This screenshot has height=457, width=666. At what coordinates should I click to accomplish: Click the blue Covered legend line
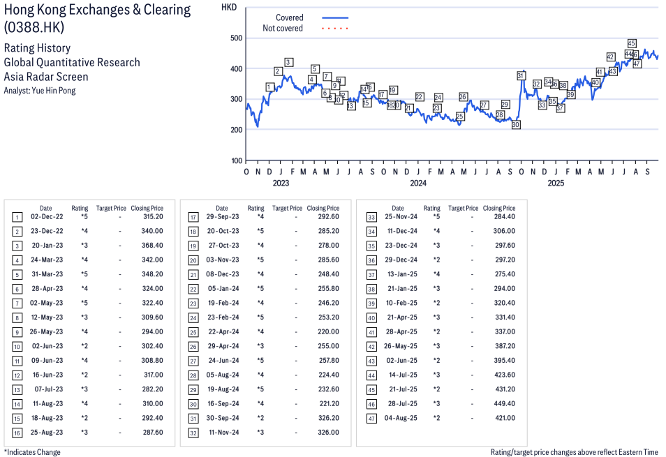[x=335, y=17]
